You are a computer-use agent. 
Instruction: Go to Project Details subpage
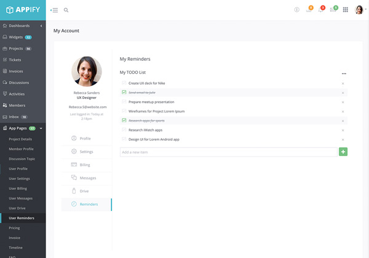[x=20, y=139]
